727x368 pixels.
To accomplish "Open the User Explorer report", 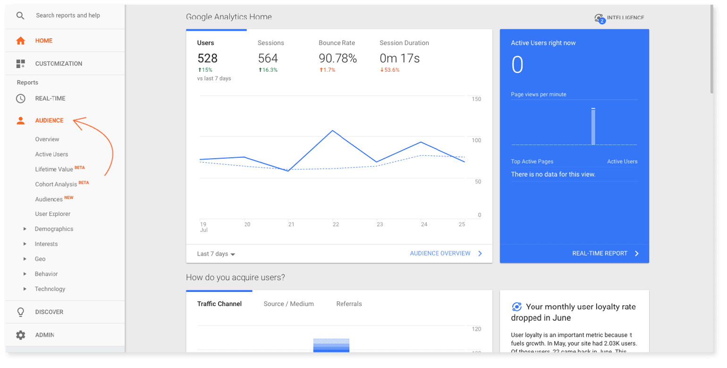I will click(x=52, y=214).
